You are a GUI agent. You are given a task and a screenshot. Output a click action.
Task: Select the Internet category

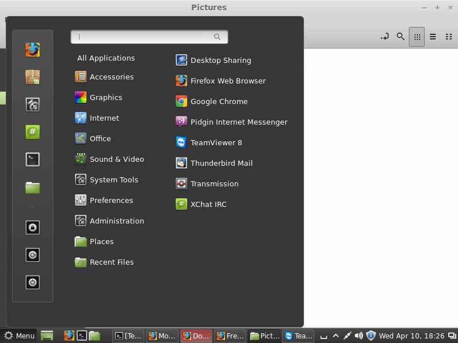[x=97, y=118]
